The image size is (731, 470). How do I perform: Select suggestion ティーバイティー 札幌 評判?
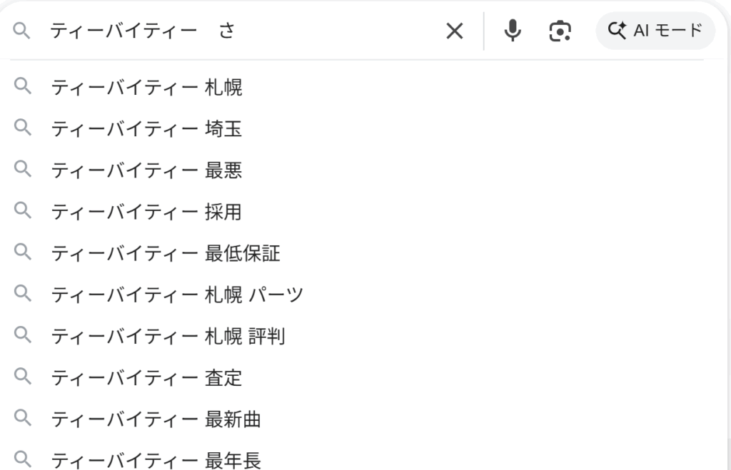(x=168, y=336)
